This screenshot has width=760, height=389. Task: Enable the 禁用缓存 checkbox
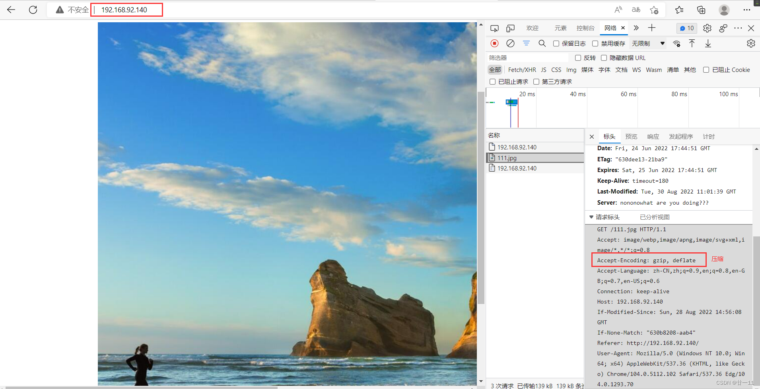click(x=595, y=44)
